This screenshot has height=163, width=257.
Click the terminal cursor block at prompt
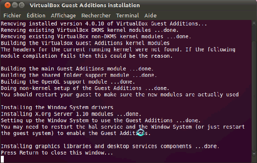pos(2,159)
